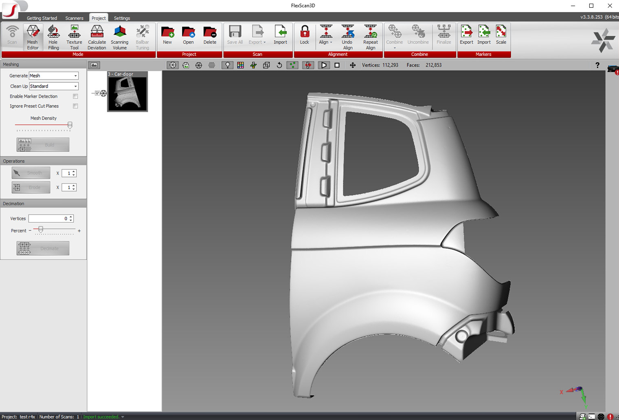Open the Scanning Volume tool
The height and width of the screenshot is (420, 619).
(x=119, y=37)
